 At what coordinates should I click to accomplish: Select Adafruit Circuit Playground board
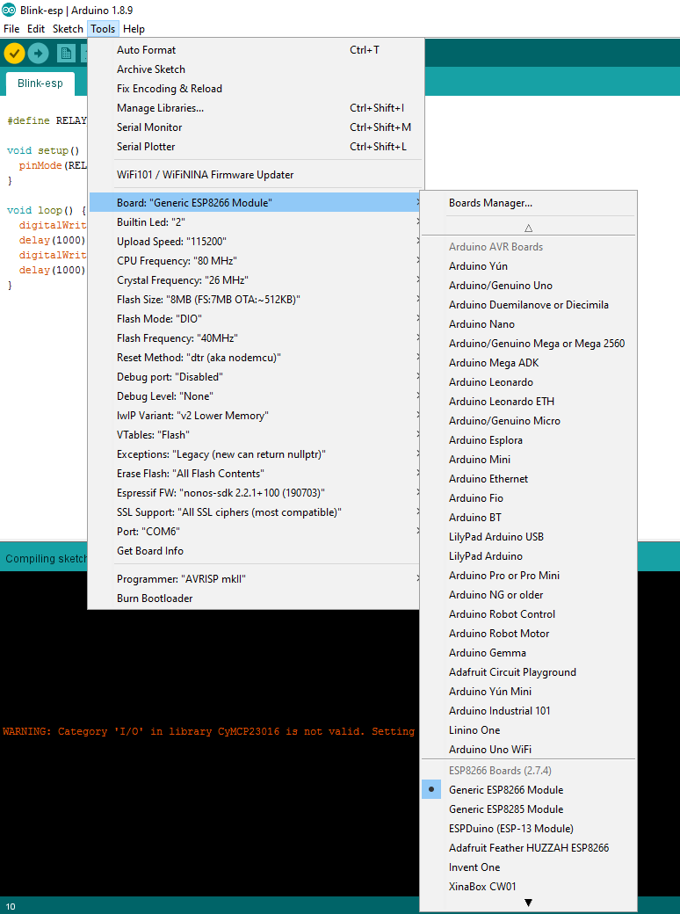click(x=529, y=672)
